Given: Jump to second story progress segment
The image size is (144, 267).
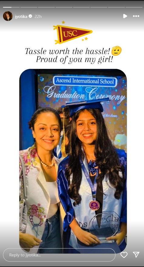Looking at the screenshot, I should (29, 7).
